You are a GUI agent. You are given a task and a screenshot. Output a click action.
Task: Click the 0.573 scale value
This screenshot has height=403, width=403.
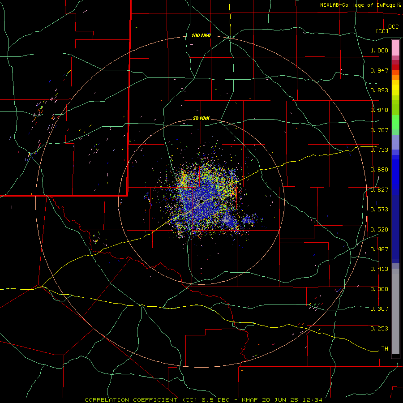[379, 210]
